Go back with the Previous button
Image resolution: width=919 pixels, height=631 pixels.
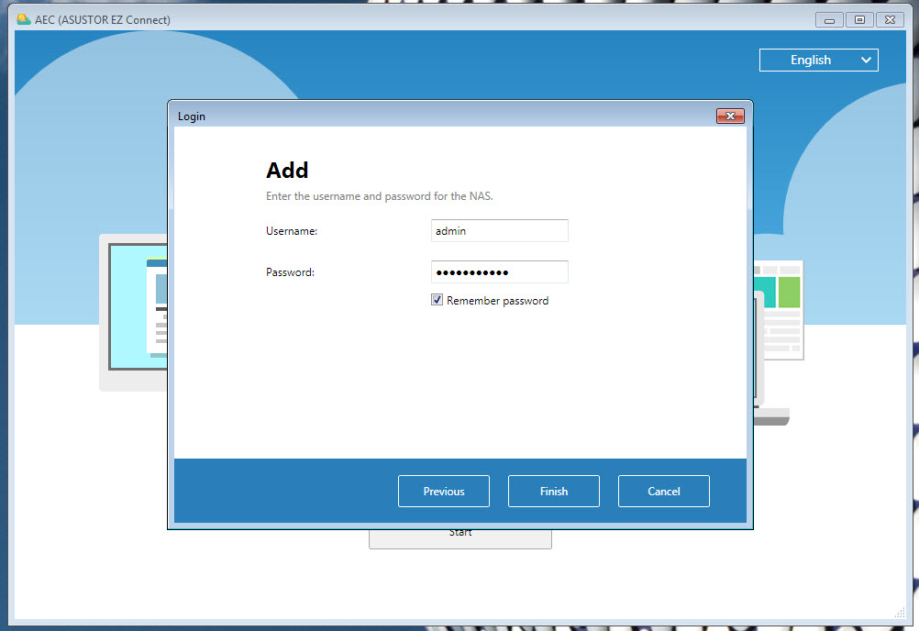(x=444, y=491)
